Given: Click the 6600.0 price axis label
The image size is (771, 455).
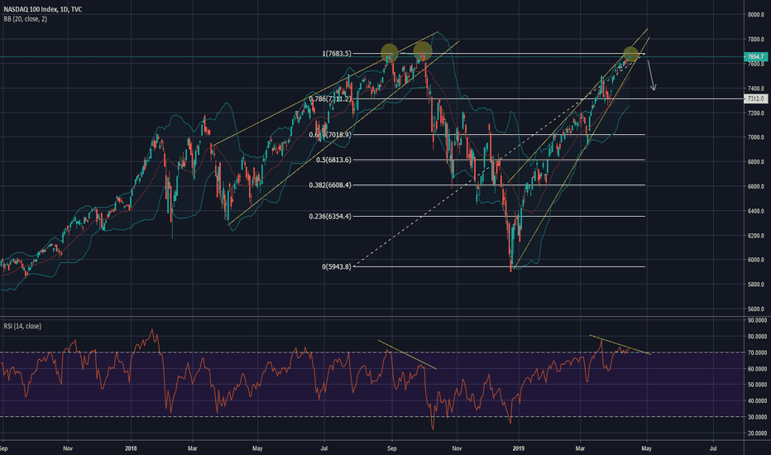Looking at the screenshot, I should [x=756, y=186].
